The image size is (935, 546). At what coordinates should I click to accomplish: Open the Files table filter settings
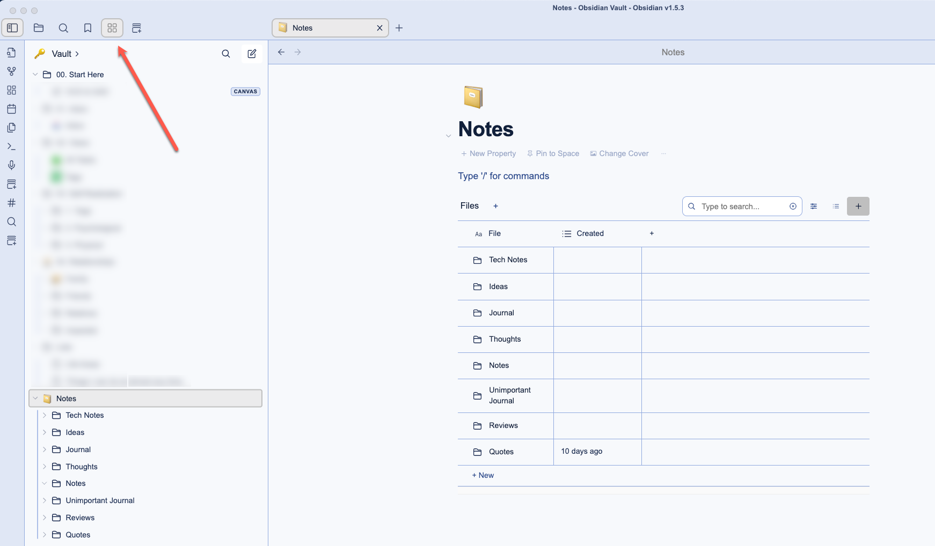pyautogui.click(x=814, y=206)
